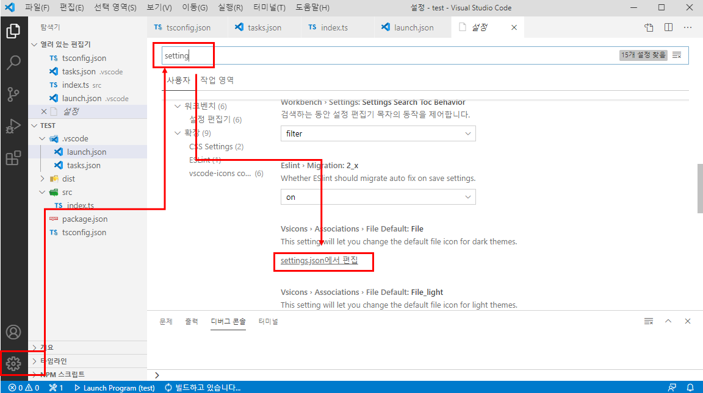Switch to 출력 panel tab
This screenshot has width=703, height=393.
[192, 321]
